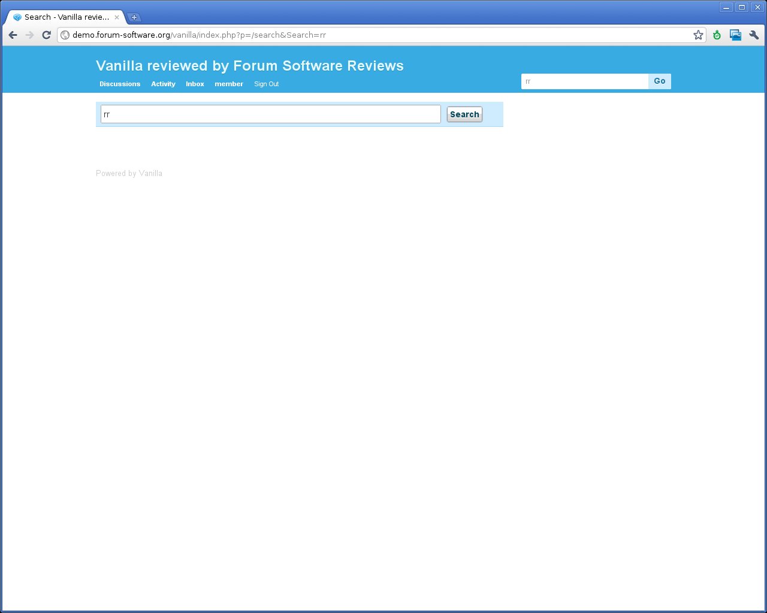This screenshot has width=767, height=613.
Task: Click the globe site info icon
Action: (65, 35)
